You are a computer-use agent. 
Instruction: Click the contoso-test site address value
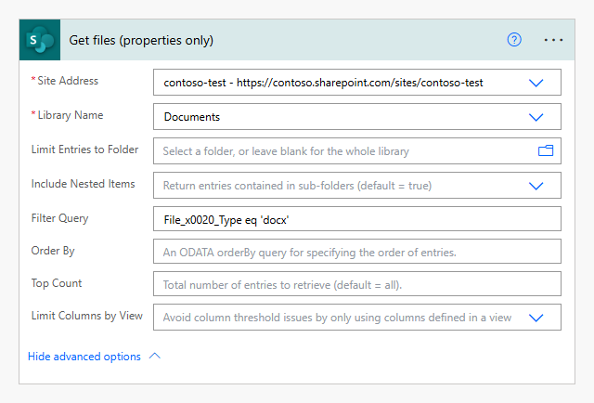coord(323,83)
